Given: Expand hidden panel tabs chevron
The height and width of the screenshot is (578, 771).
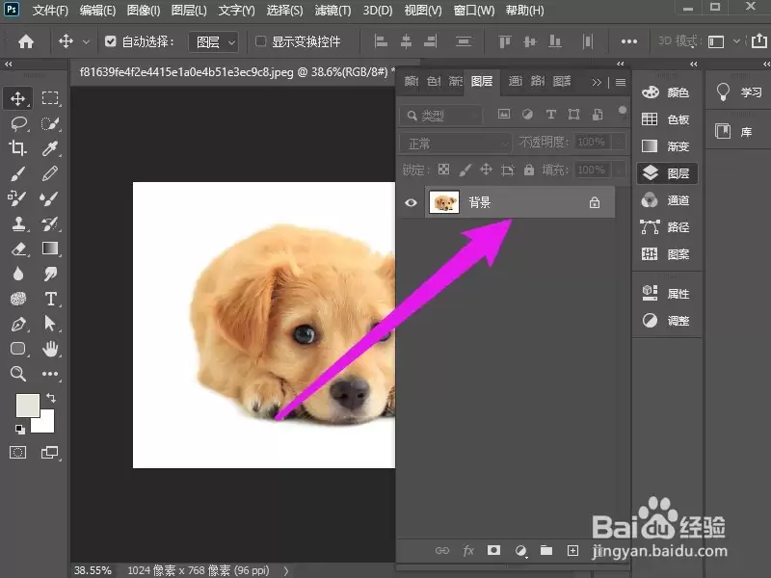Looking at the screenshot, I should coord(597,82).
